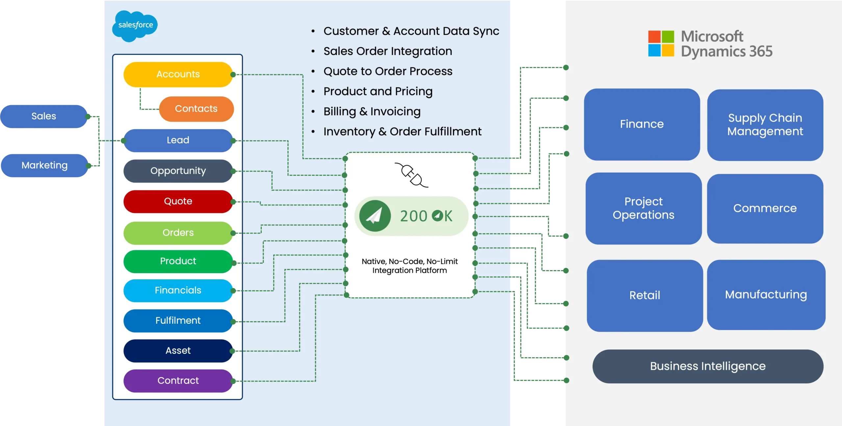Click 'Billing & Invoicing' bullet

tap(372, 111)
